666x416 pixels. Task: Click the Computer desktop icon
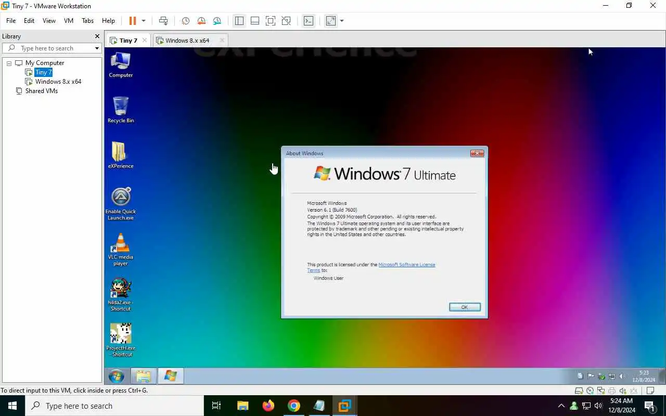click(x=121, y=65)
